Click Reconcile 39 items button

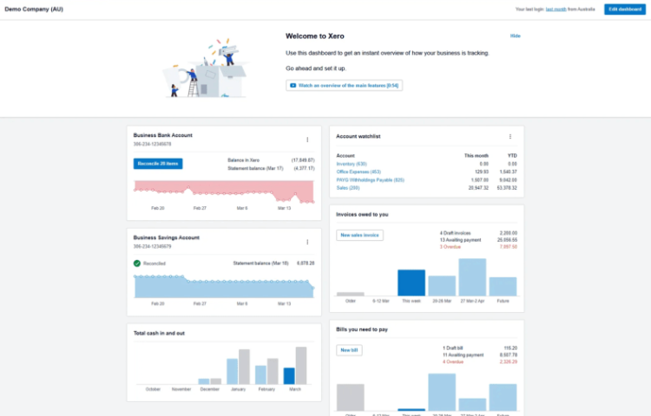click(158, 163)
